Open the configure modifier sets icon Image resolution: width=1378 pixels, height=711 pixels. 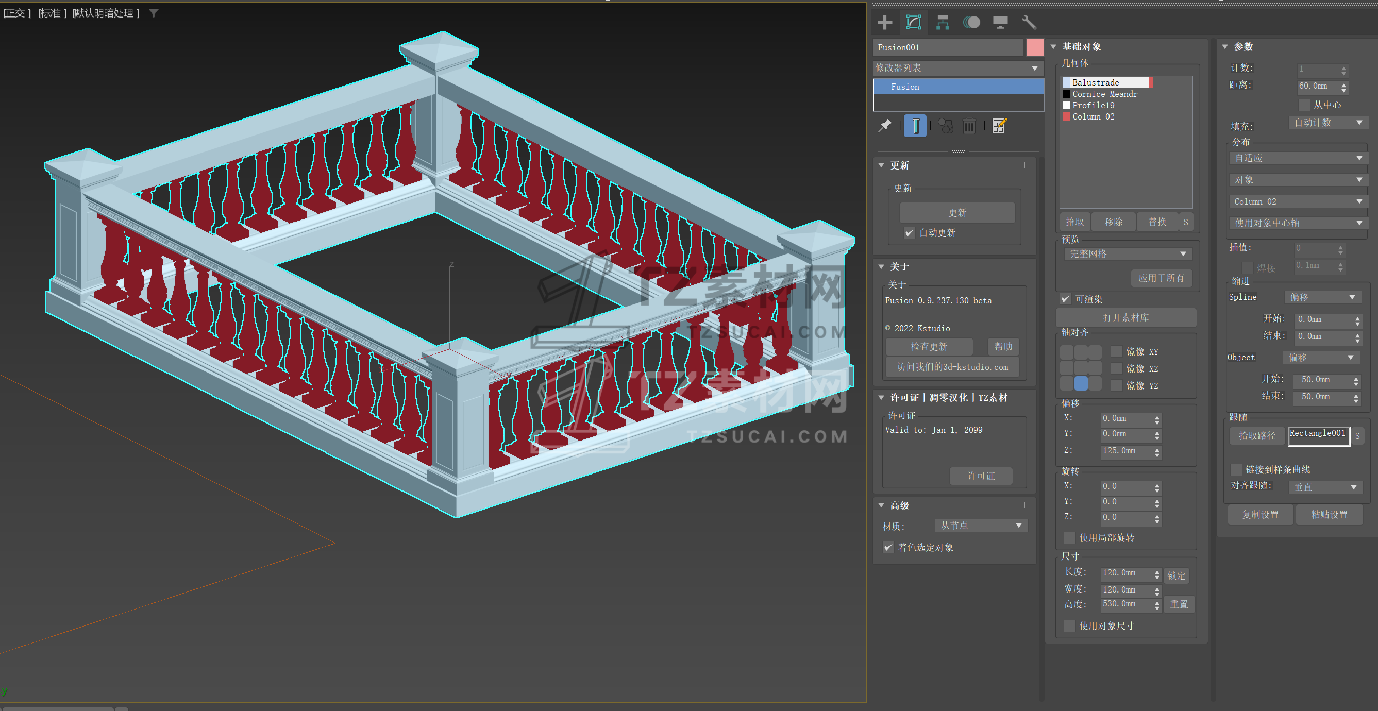click(999, 126)
